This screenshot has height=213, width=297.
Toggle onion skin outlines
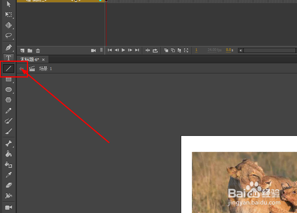tap(173, 50)
